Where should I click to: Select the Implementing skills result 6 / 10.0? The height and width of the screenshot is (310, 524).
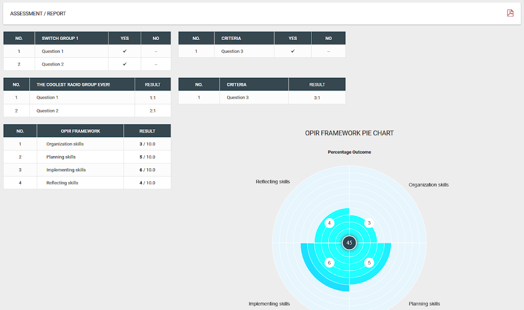tap(147, 170)
